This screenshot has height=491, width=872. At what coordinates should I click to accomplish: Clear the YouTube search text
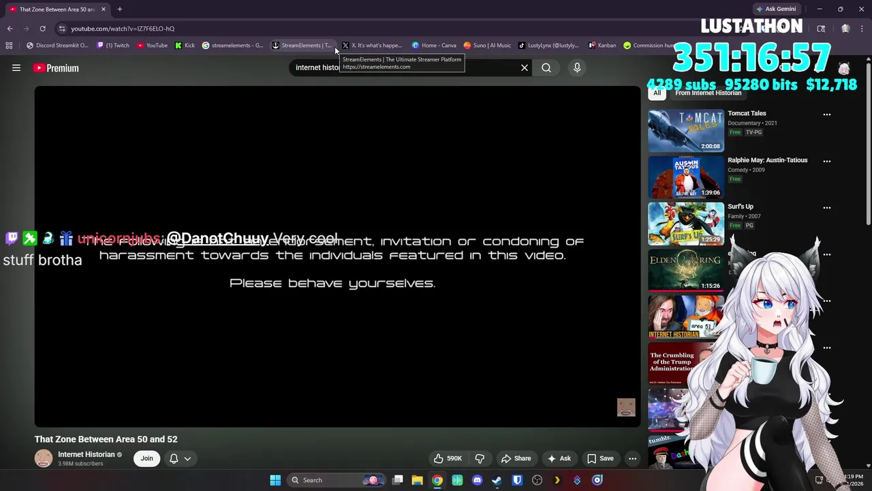pos(525,68)
